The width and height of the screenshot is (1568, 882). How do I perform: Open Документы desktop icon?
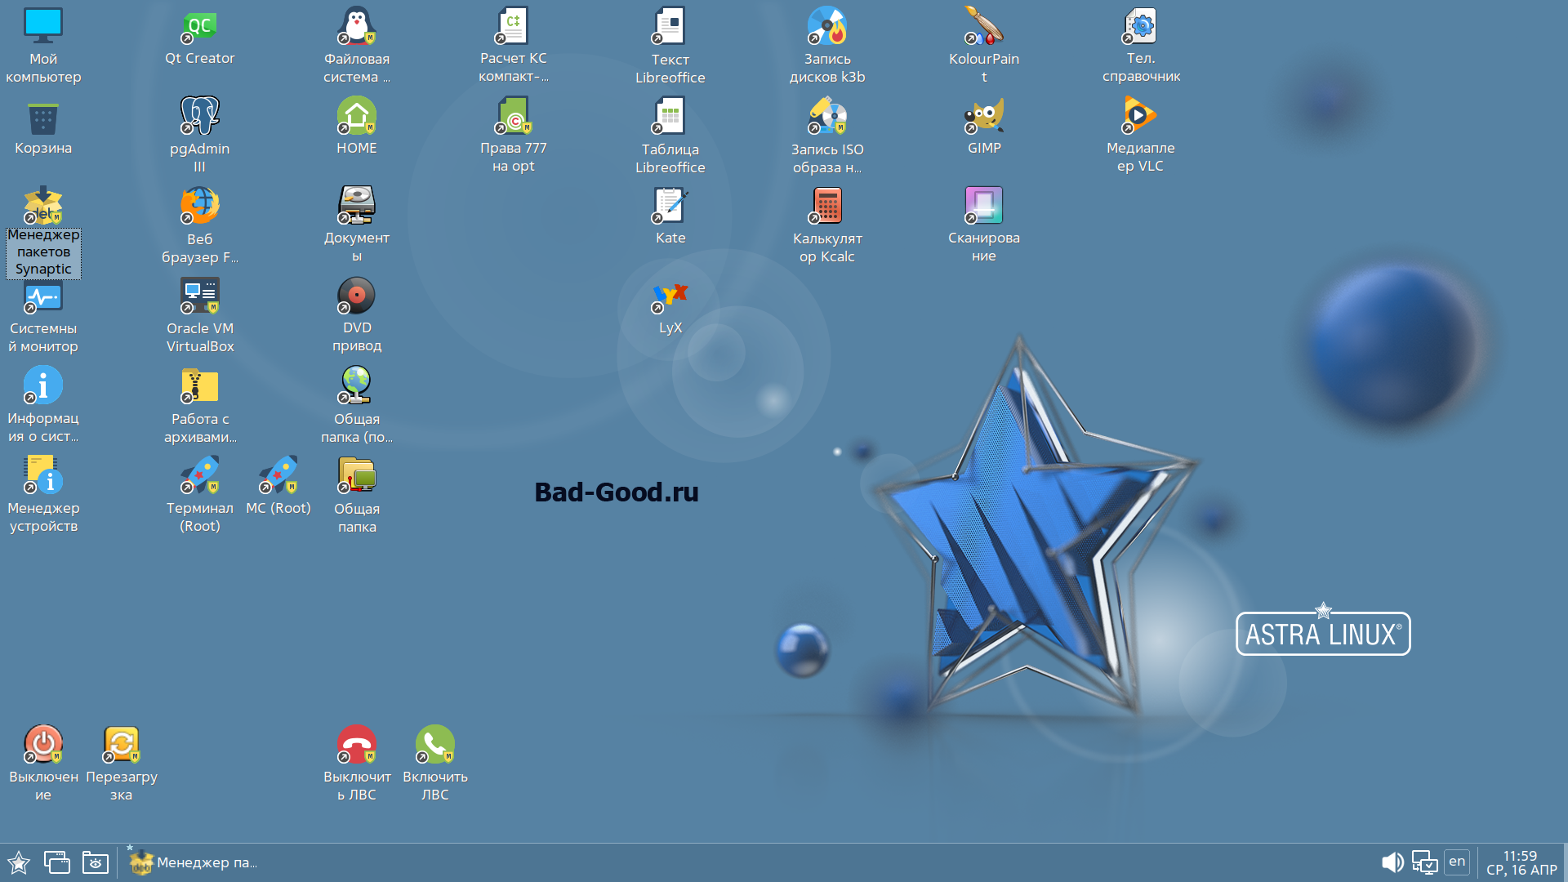point(357,206)
